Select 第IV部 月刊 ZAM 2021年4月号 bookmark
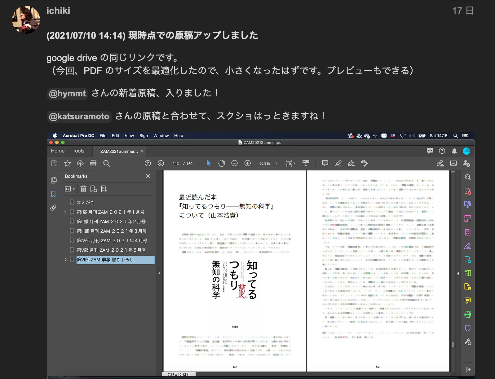 [112, 240]
